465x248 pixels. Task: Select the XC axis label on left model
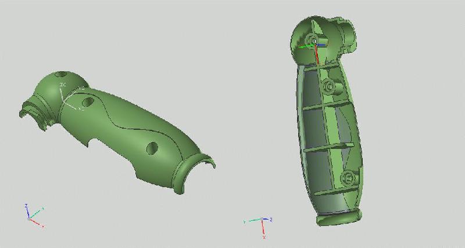coord(81,108)
